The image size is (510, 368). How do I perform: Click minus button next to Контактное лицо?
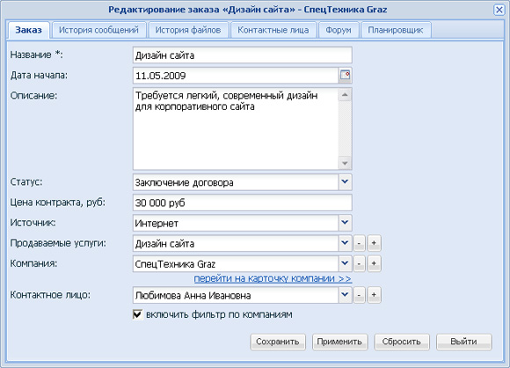tap(359, 295)
